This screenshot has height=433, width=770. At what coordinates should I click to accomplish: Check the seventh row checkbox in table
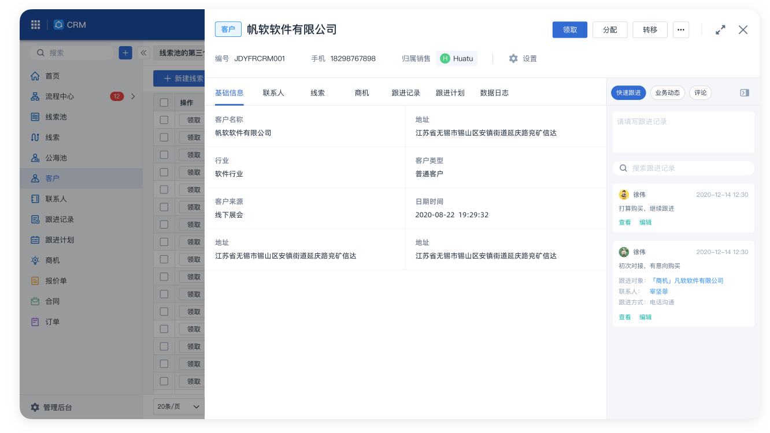click(164, 225)
